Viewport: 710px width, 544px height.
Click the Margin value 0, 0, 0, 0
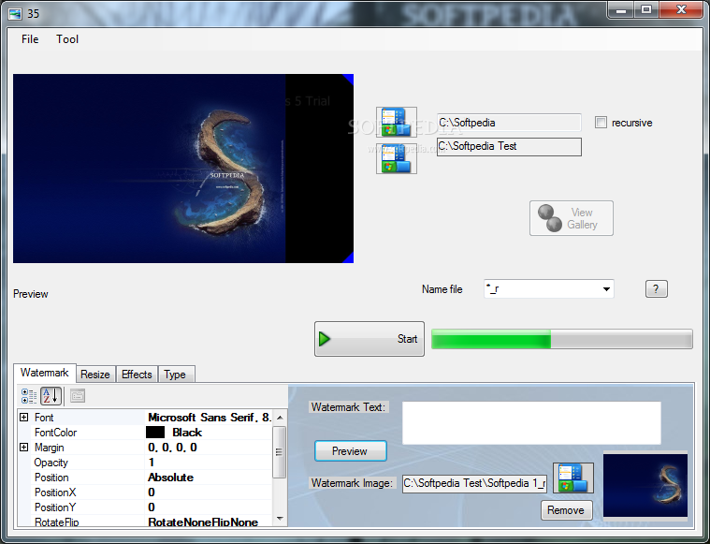click(x=172, y=448)
